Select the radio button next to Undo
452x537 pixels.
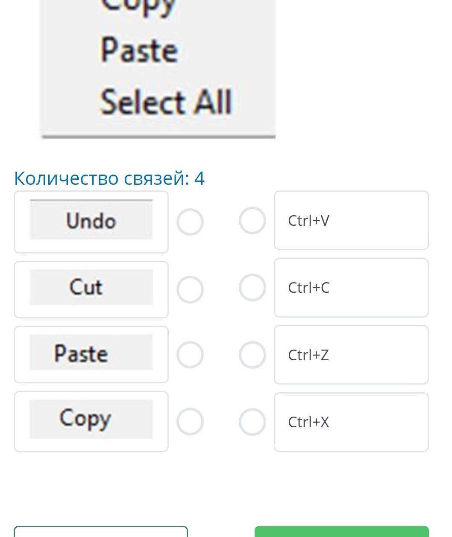pyautogui.click(x=190, y=222)
